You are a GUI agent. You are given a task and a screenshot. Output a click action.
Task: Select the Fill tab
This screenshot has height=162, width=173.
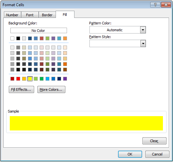65,14
